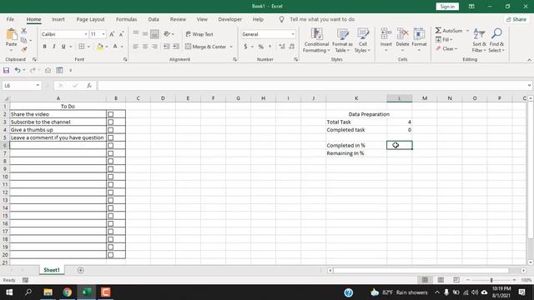The image size is (534, 300).
Task: Open the Name Box dropdown arrow
Action: point(38,86)
